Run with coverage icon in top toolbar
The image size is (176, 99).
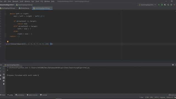165,5
